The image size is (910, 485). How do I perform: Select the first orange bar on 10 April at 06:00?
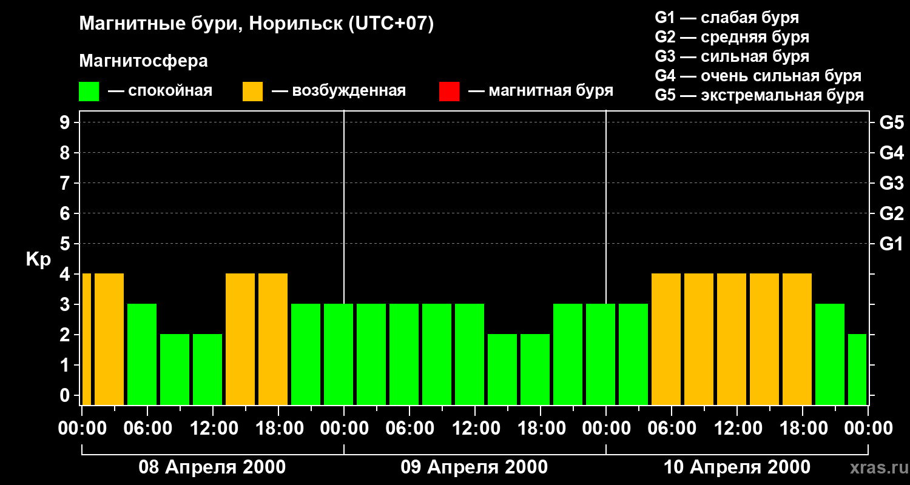click(x=666, y=339)
